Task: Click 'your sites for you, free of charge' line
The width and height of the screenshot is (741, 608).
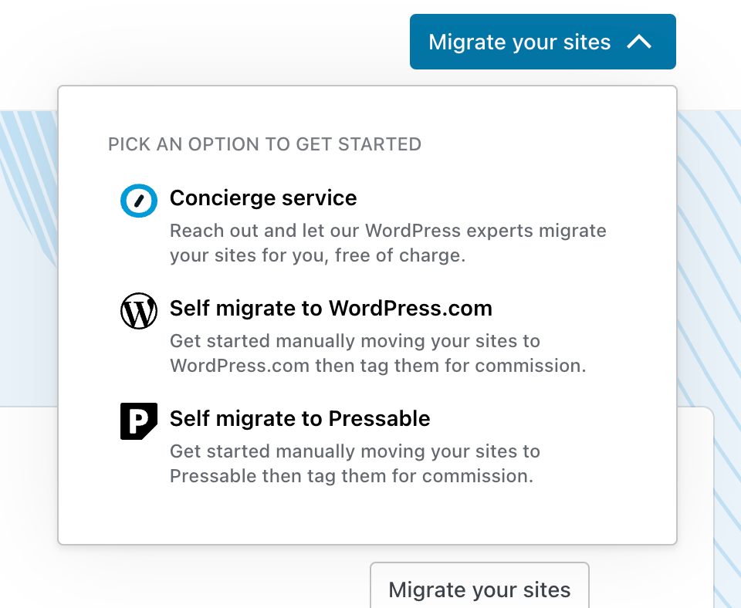Action: pos(317,255)
